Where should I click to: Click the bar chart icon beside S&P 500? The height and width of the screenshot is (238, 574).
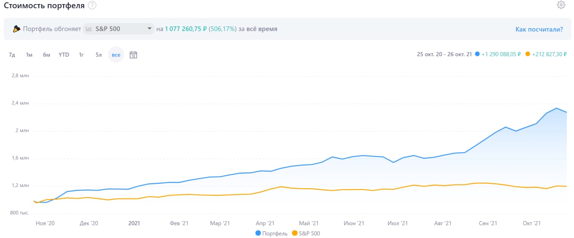pyautogui.click(x=89, y=29)
